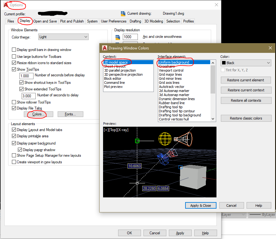Click Help in Drawing Window Colors dialog
Screen dimensions: 276x239
259,206
